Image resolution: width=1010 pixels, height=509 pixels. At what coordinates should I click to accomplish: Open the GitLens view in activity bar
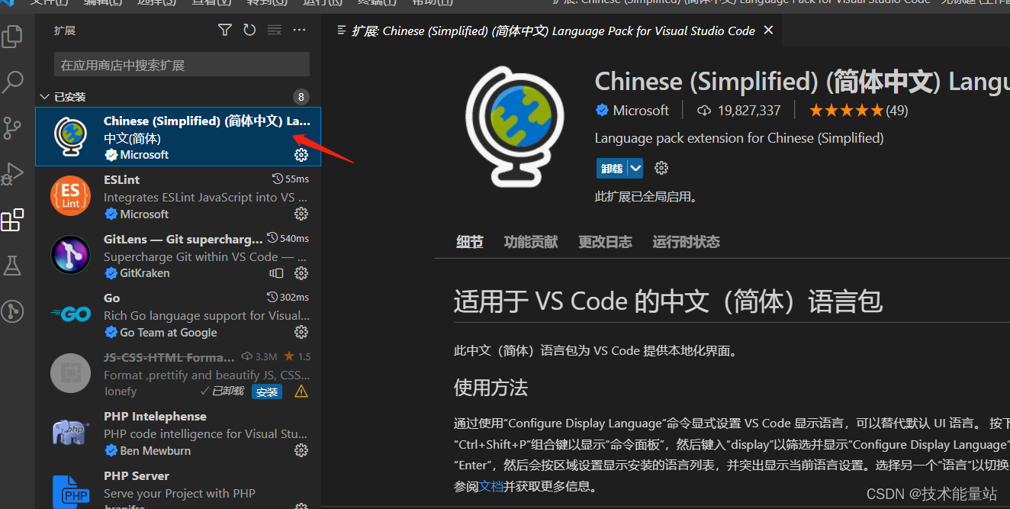[12, 311]
